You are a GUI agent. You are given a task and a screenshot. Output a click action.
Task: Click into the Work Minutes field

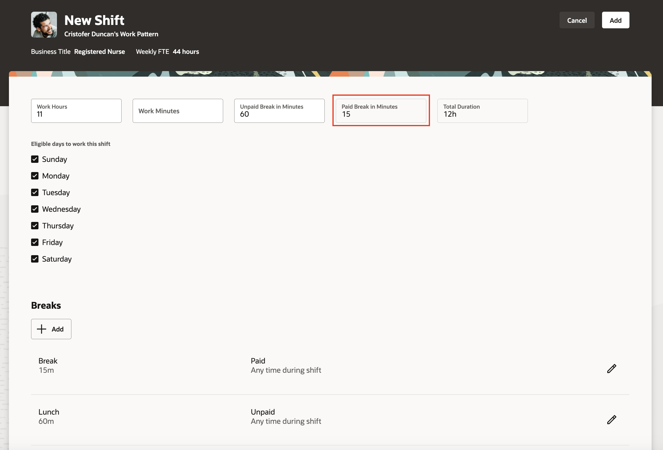[x=178, y=111]
